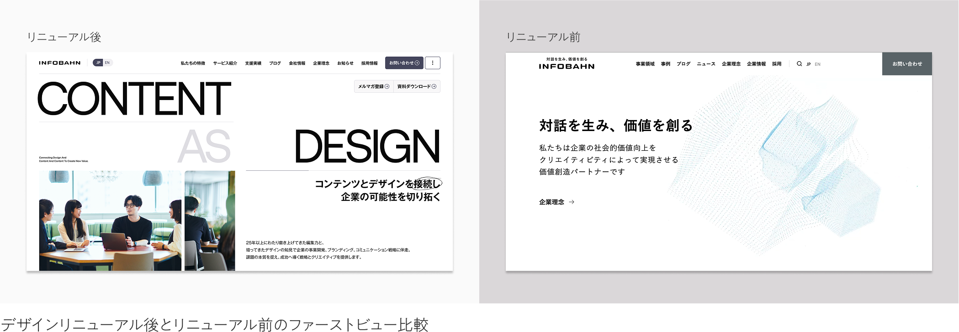Click the INFOBAHN logo with tagline above
The image size is (959, 332).
point(567,64)
